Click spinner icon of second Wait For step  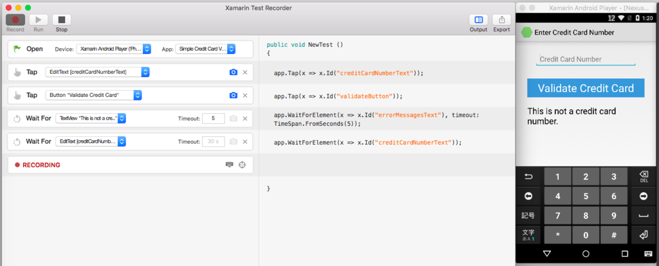pos(17,142)
